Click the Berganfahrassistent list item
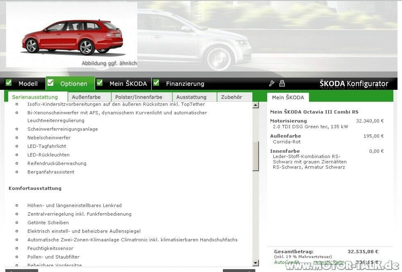The image size is (402, 272). [x=51, y=172]
